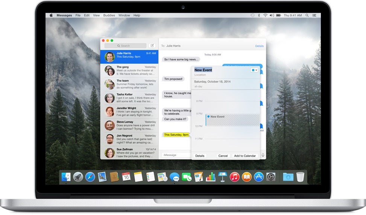Screen dimensions: 366x215
Task: Expand the calendar color dropdown in New Event
Action: click(254, 70)
